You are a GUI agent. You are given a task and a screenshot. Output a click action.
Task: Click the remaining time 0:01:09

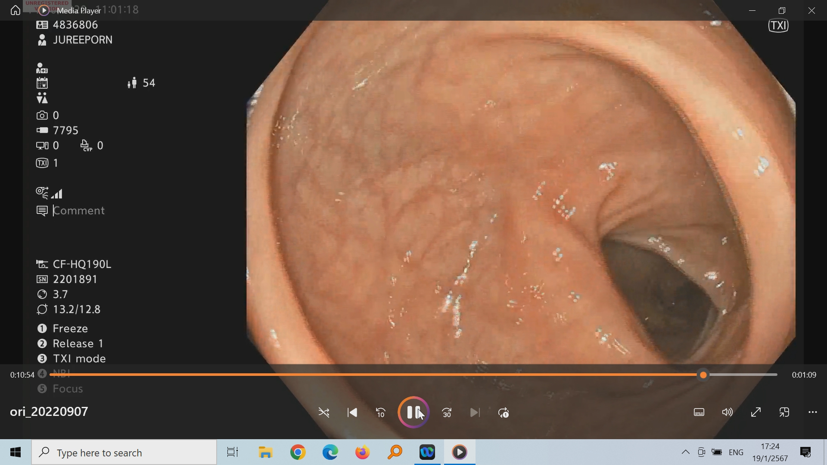click(804, 375)
